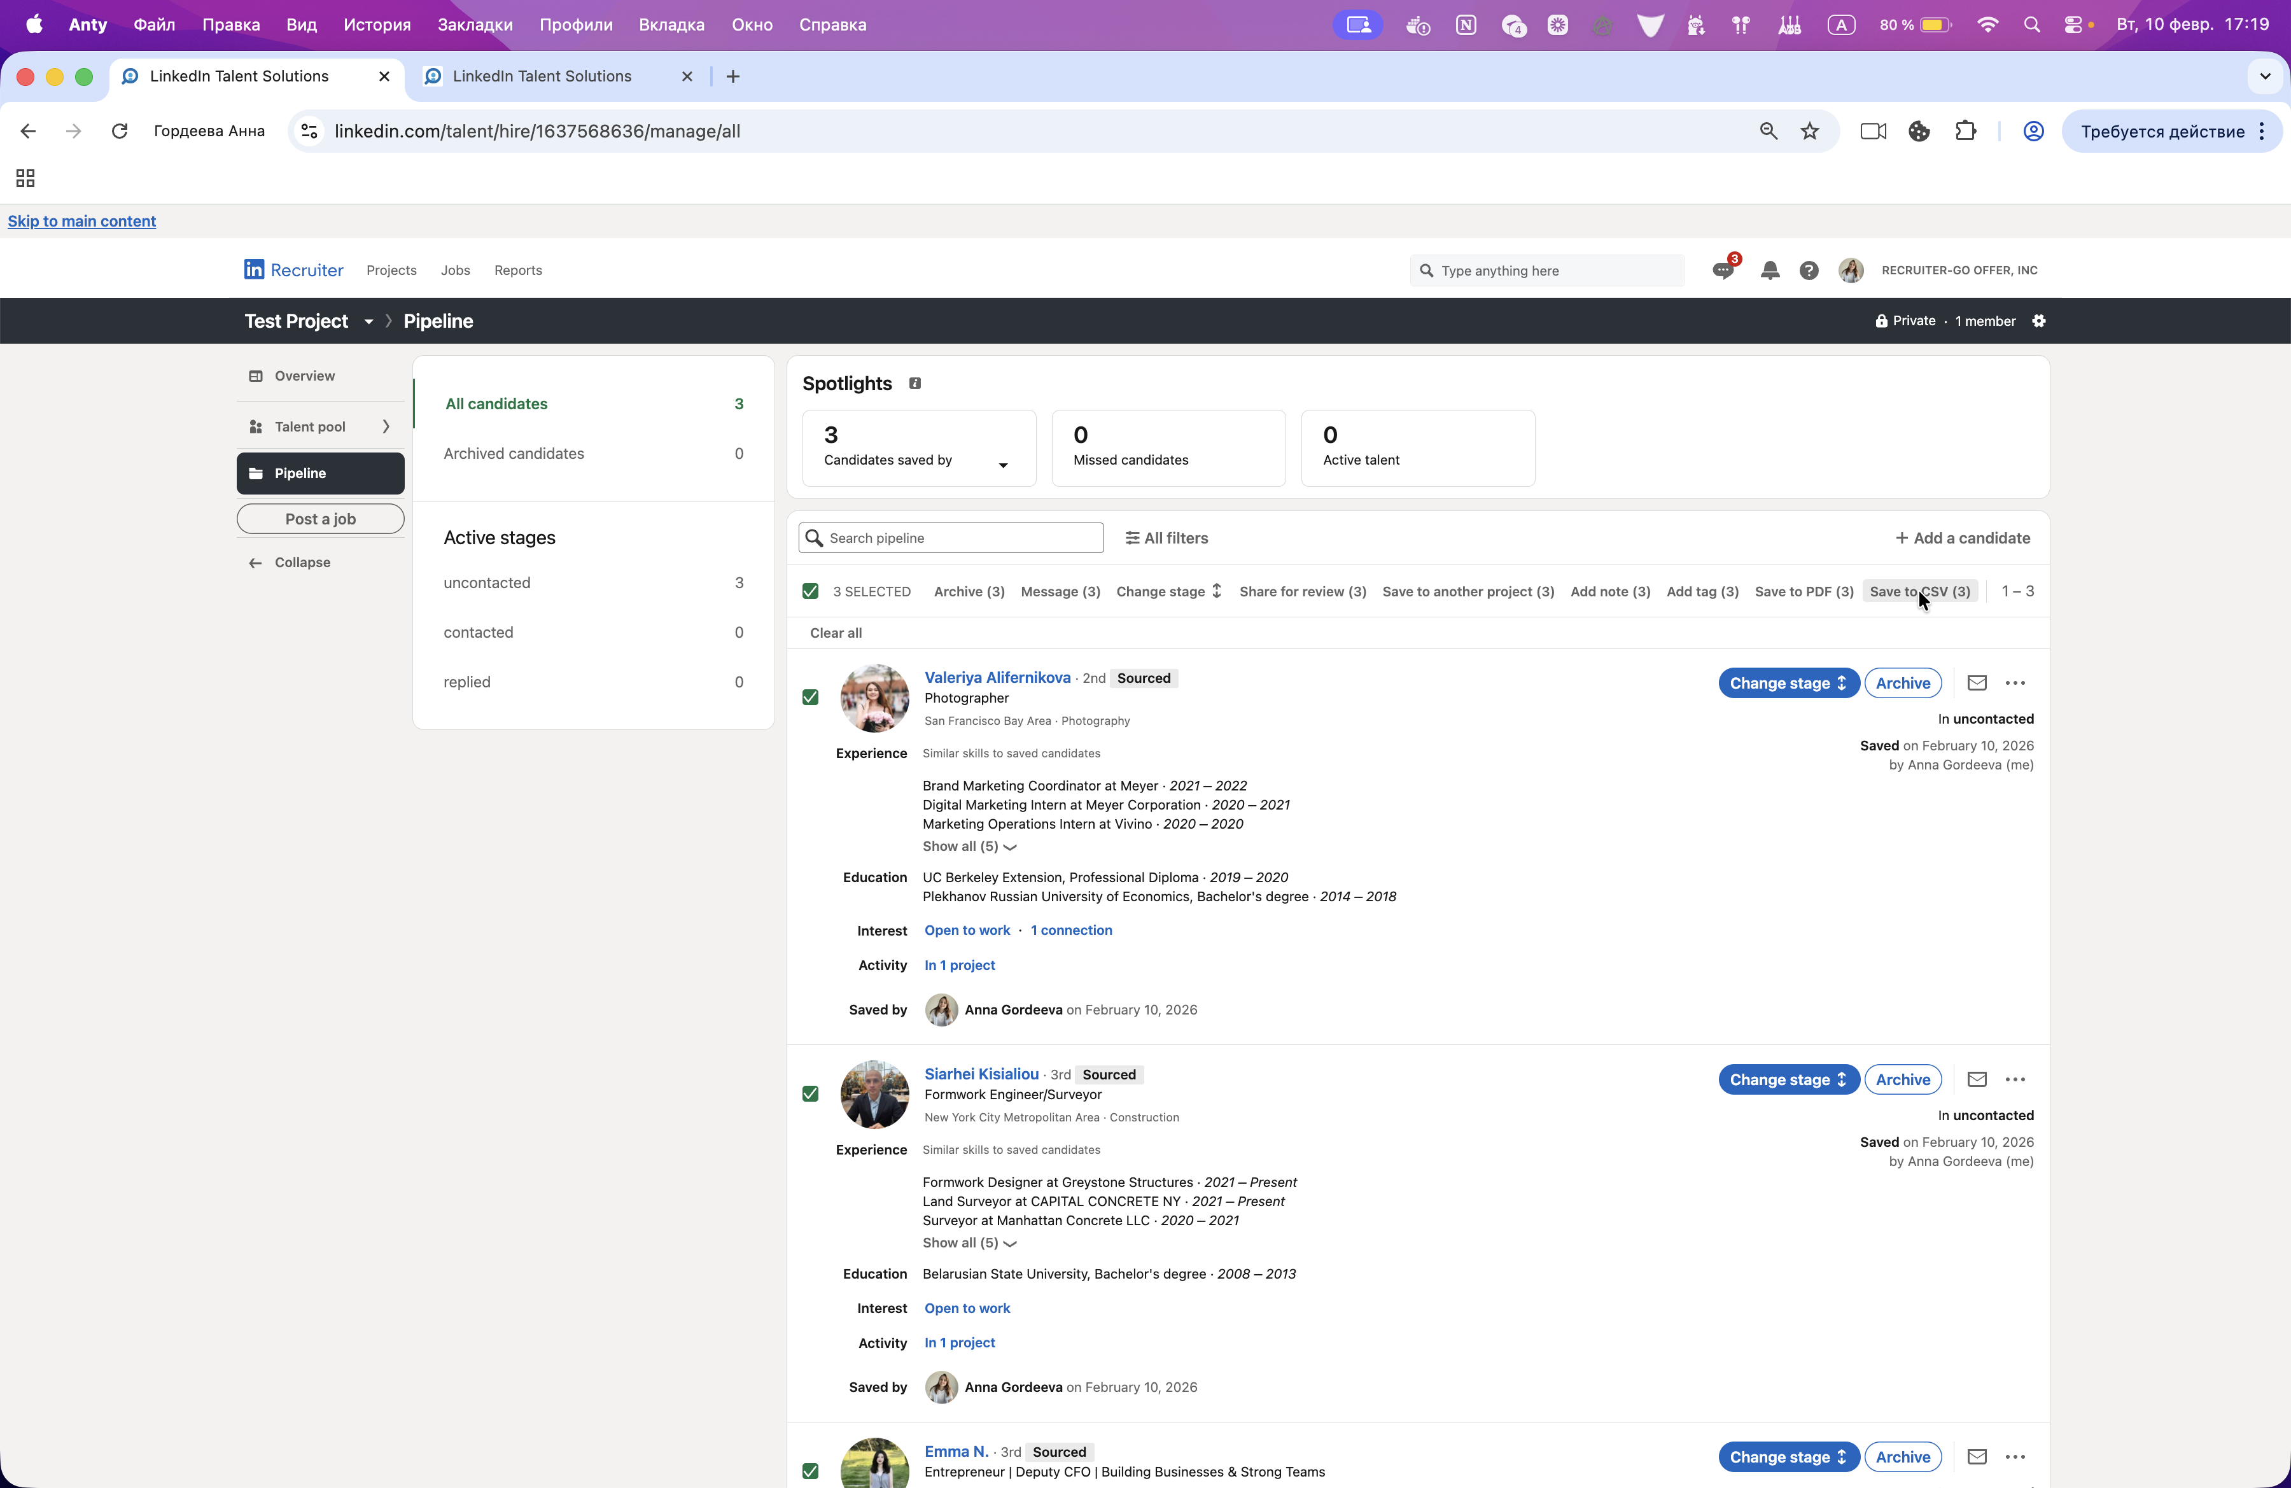
Task: Deselect Valeriya Alifernikova's checkbox
Action: (x=811, y=698)
